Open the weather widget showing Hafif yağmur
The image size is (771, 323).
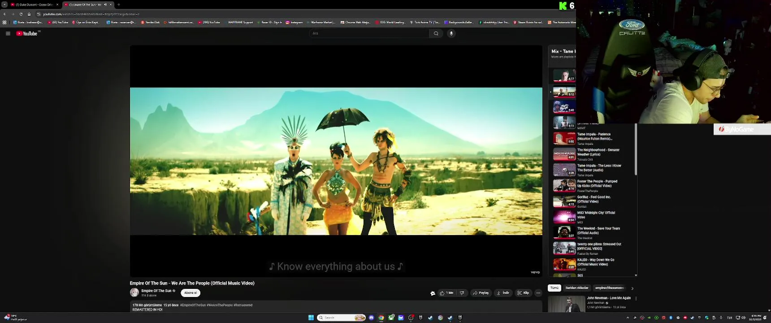click(15, 318)
